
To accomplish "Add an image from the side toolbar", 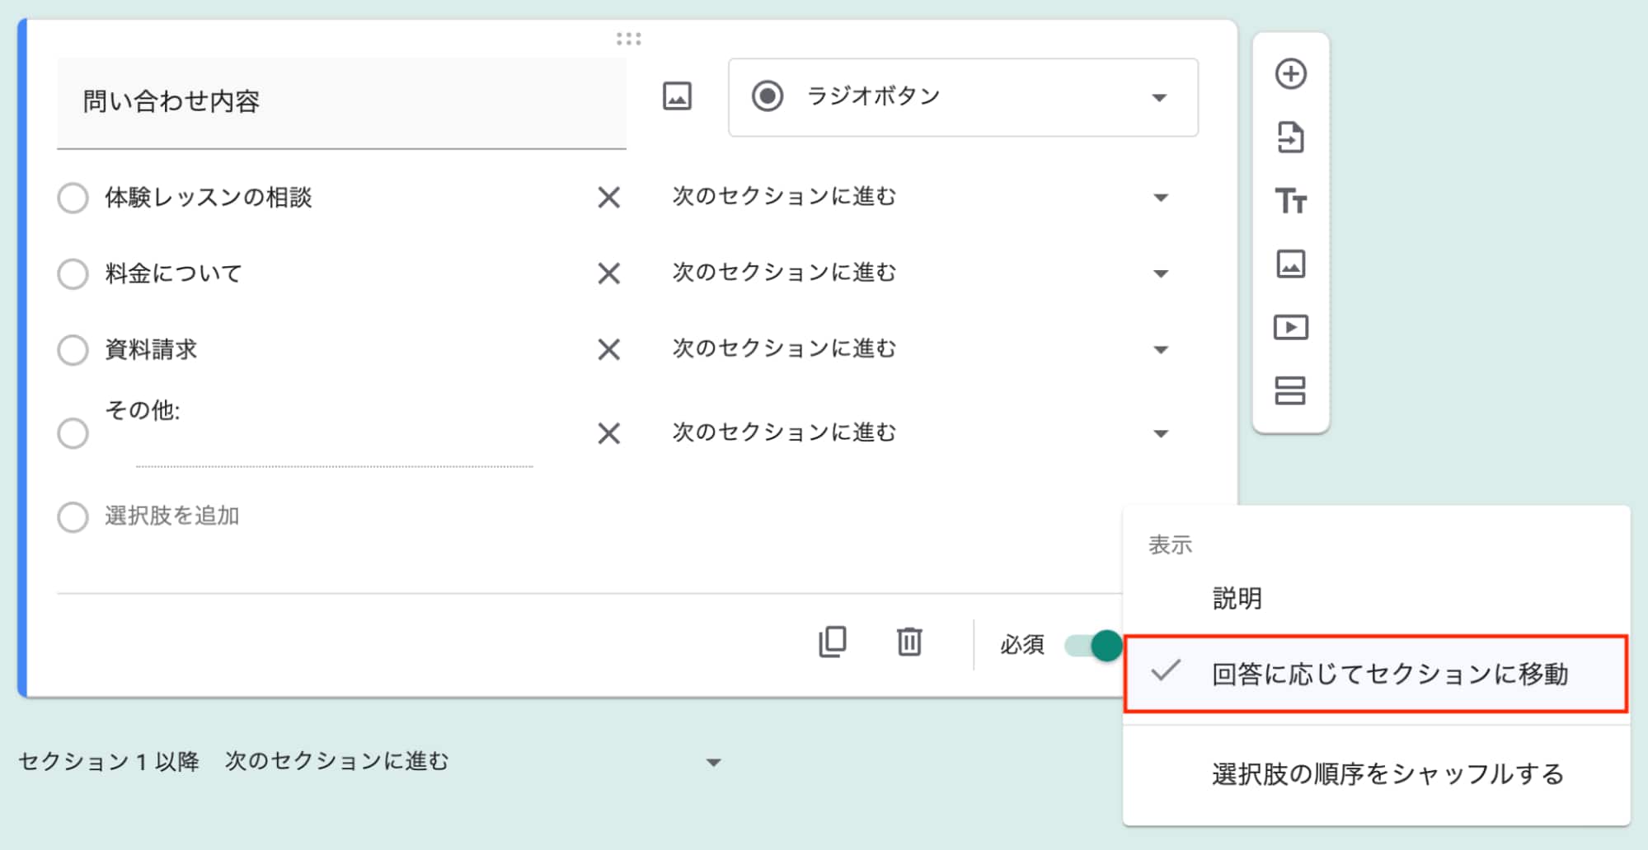I will tap(1290, 264).
